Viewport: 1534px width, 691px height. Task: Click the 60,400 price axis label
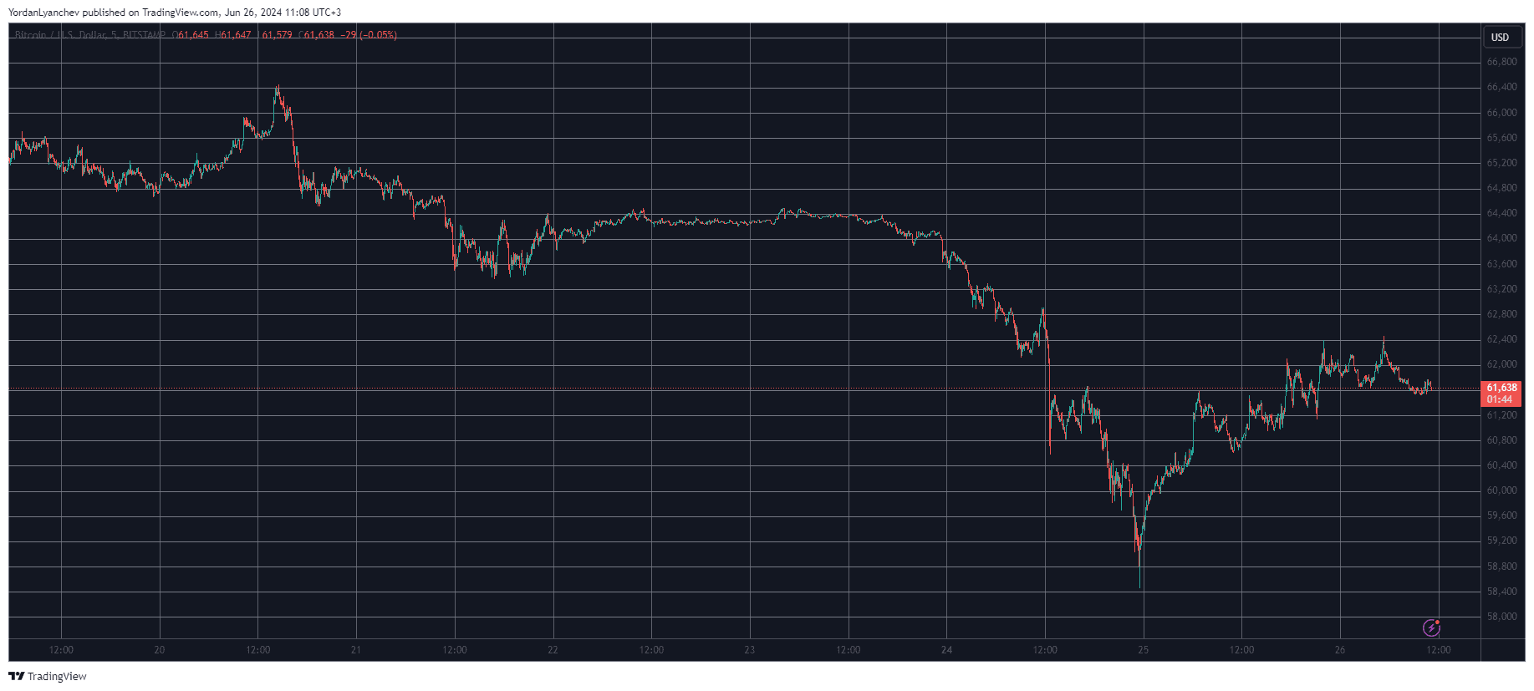(1501, 465)
